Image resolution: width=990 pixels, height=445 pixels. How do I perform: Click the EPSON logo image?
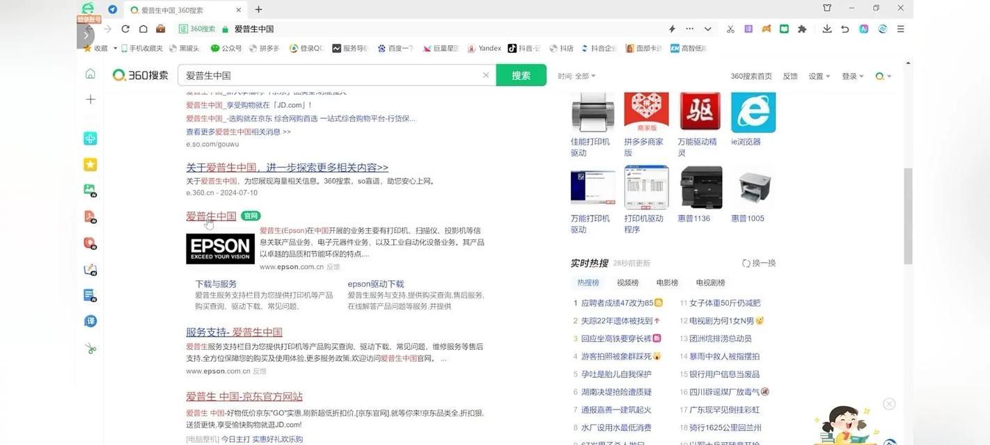[x=220, y=248]
